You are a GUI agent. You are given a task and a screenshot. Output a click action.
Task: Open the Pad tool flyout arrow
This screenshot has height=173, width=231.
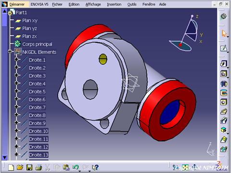228,68
